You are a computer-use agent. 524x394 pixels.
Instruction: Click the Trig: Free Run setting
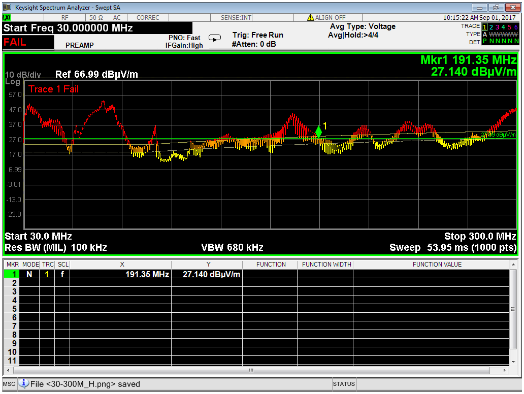[257, 35]
